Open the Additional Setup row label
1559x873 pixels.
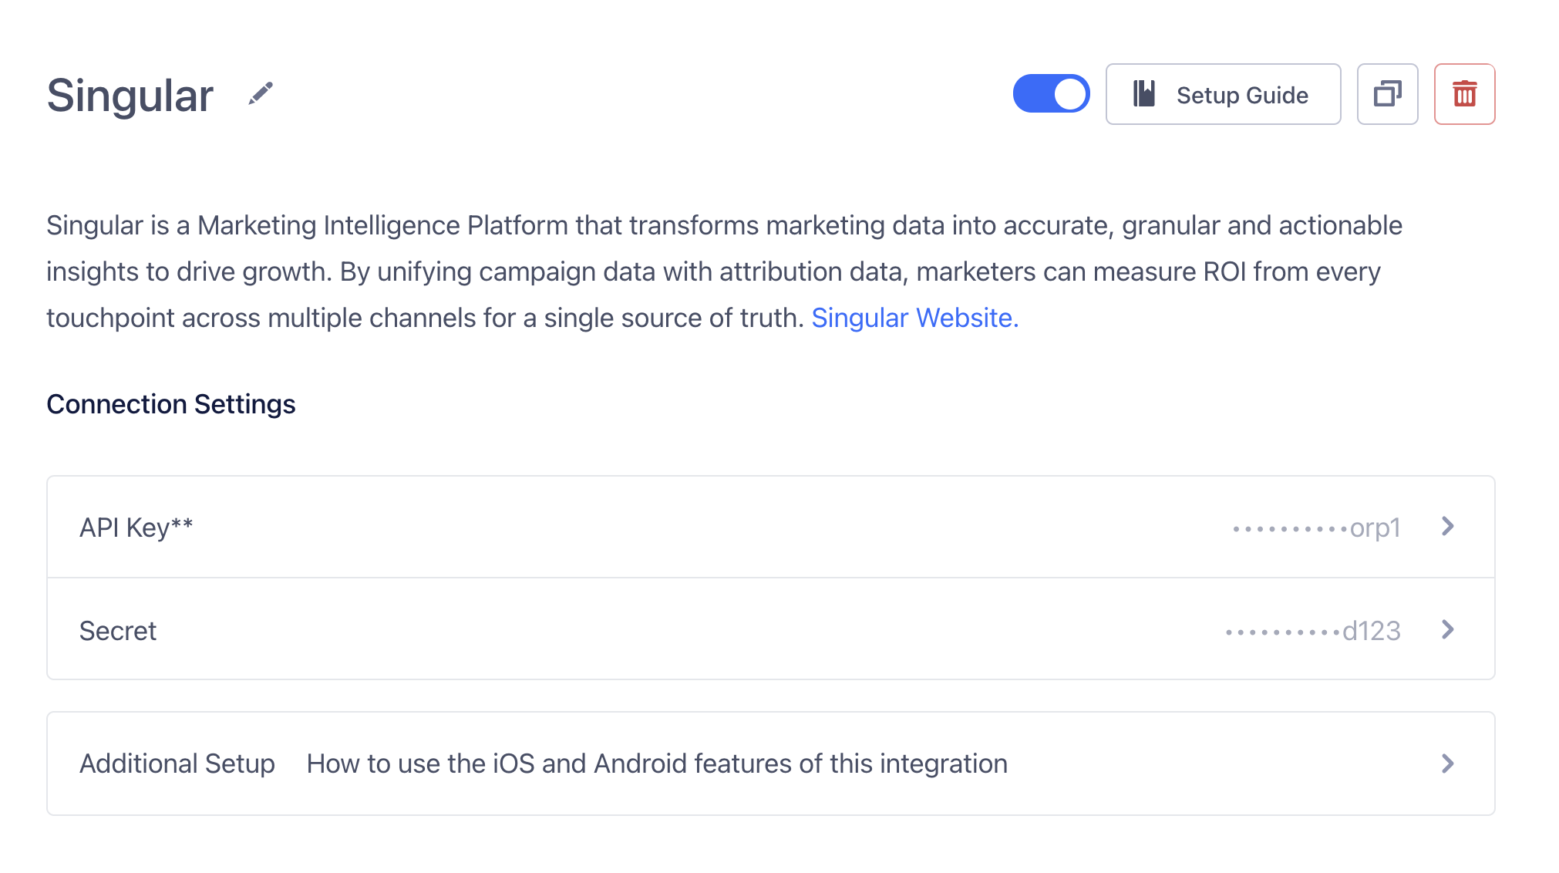[x=177, y=763]
